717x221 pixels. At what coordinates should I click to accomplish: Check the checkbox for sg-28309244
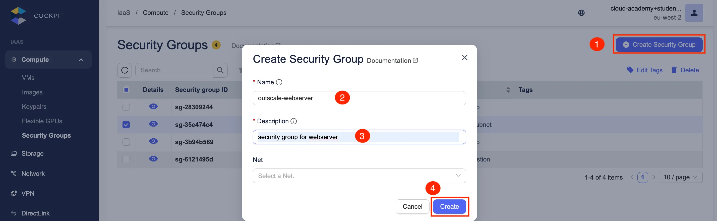126,107
